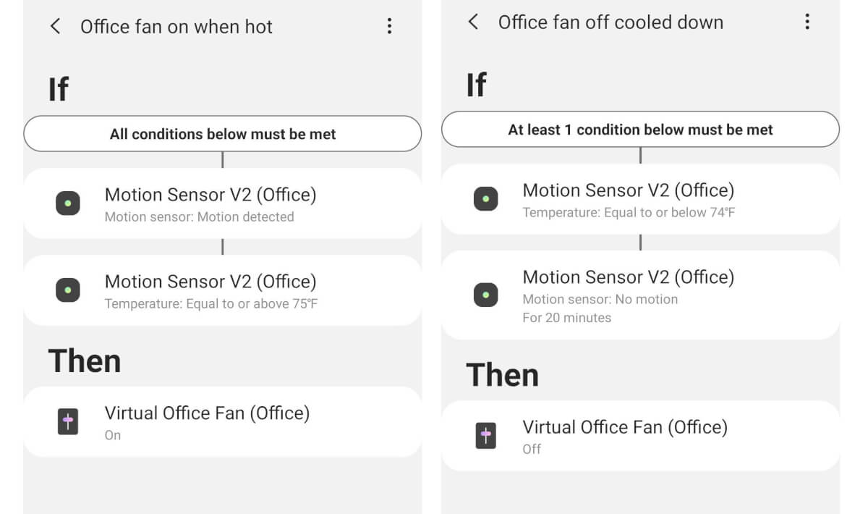Select the temperature sensor icon in cooled down routine

tap(485, 199)
